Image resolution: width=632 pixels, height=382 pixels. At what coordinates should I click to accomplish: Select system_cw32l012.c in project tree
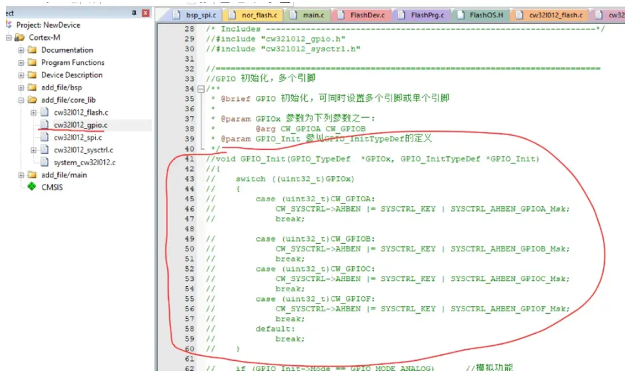[x=85, y=163]
